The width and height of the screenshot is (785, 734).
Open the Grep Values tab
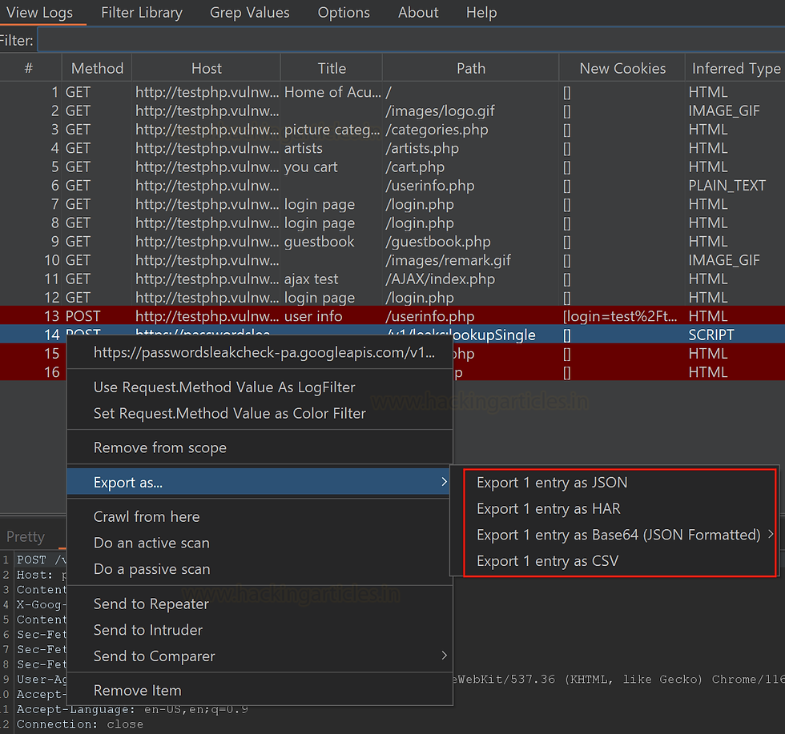coord(249,13)
